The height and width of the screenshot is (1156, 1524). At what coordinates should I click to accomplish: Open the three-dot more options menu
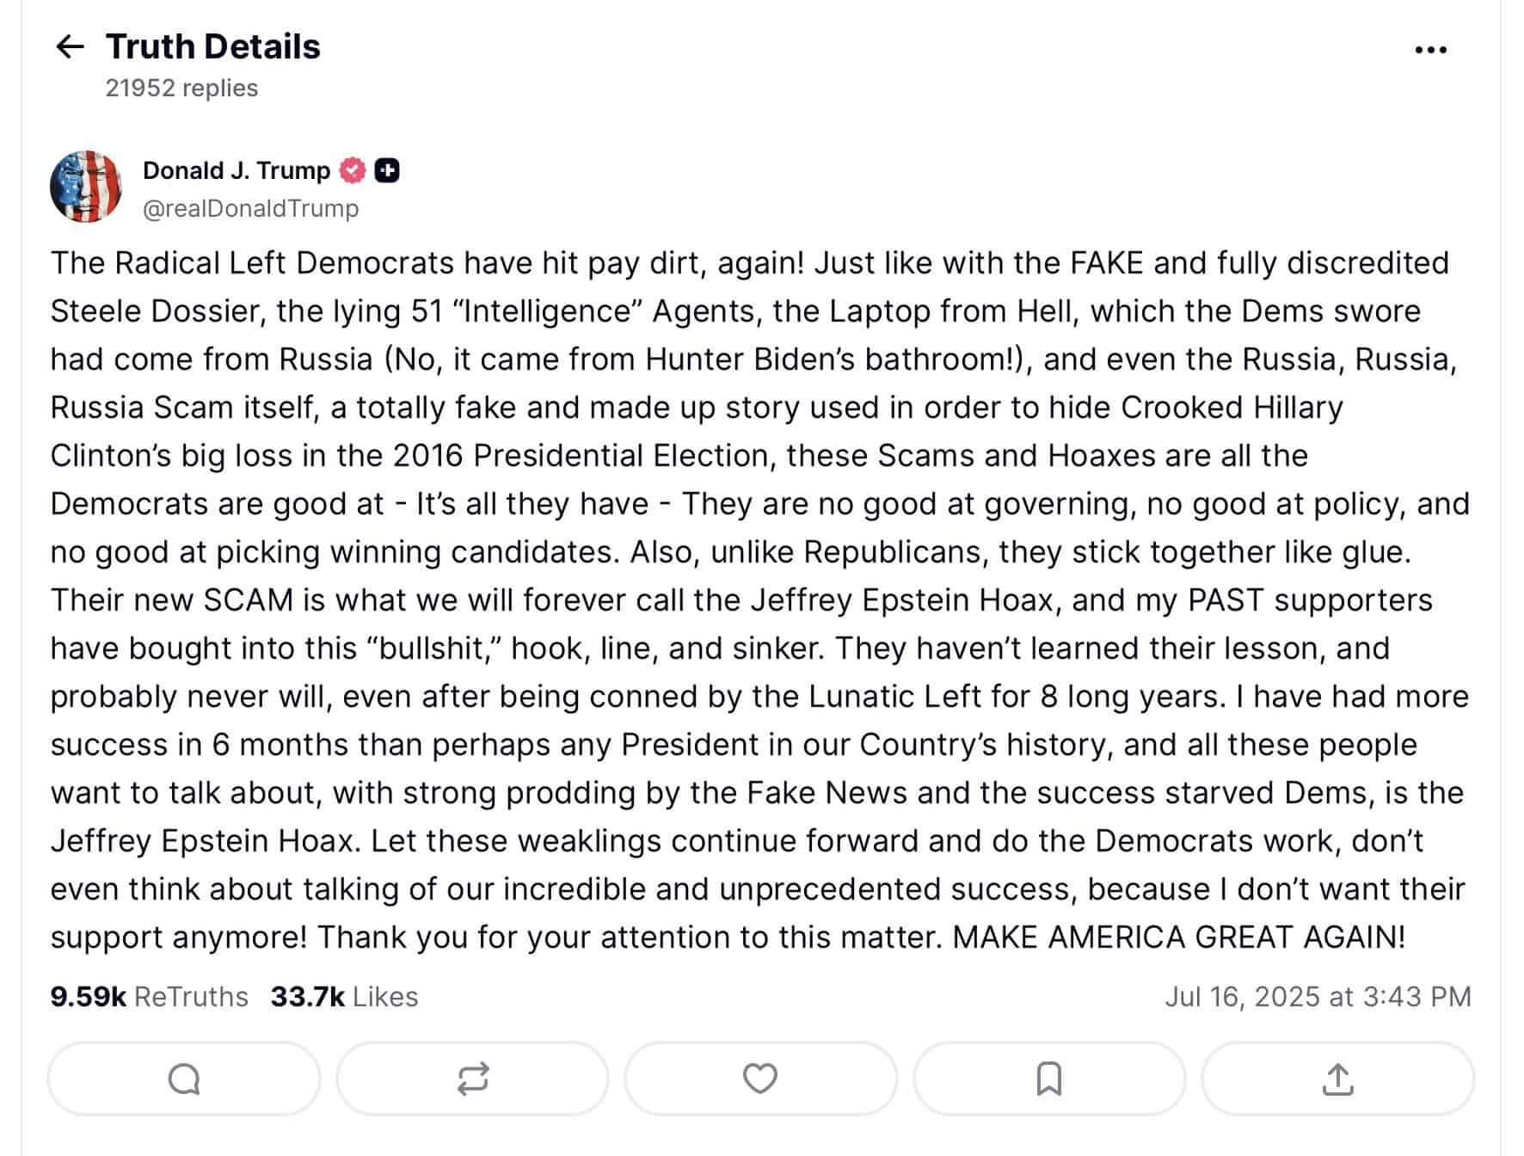click(x=1430, y=51)
